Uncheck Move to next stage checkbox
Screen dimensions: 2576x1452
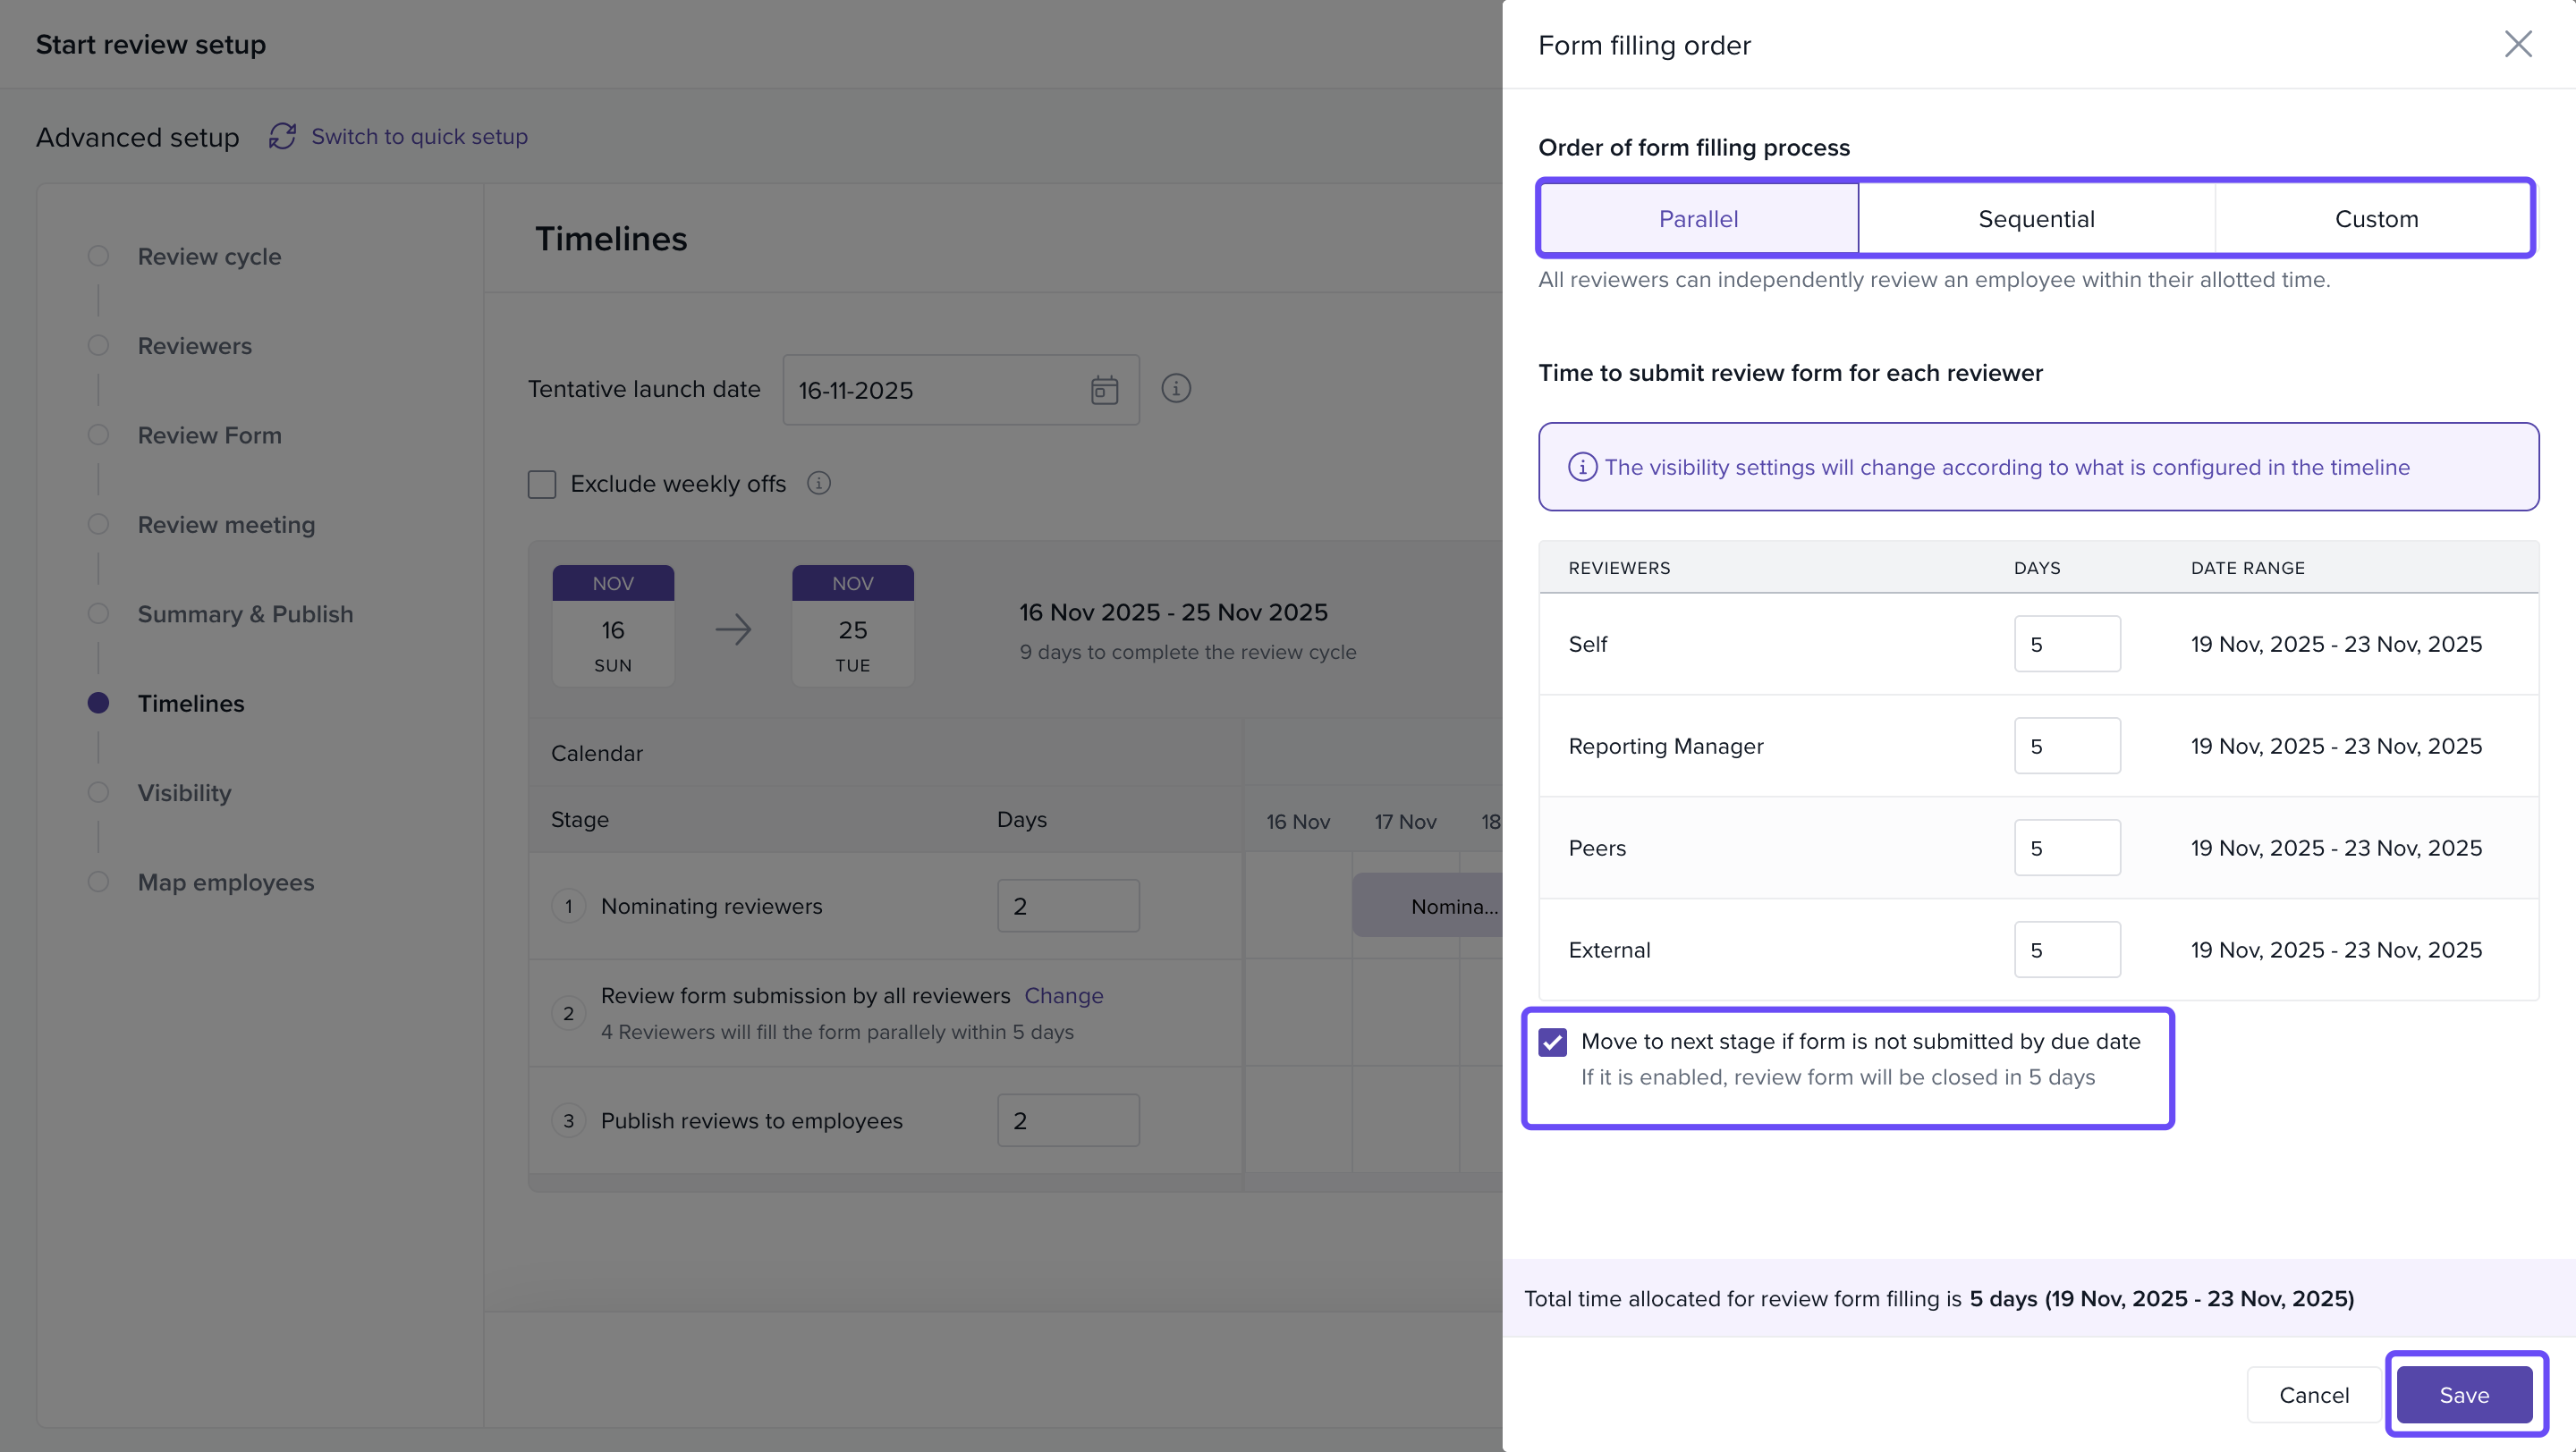coord(1552,1043)
